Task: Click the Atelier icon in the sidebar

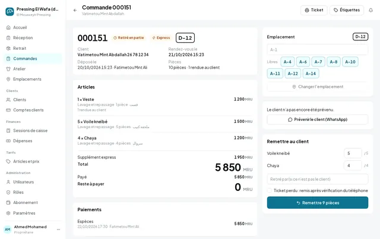Action: click(x=8, y=69)
